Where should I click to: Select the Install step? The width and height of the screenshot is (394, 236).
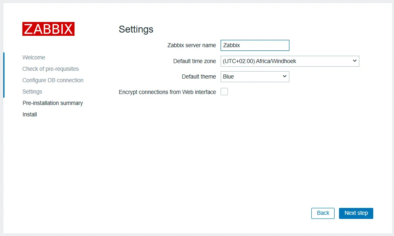click(x=30, y=114)
